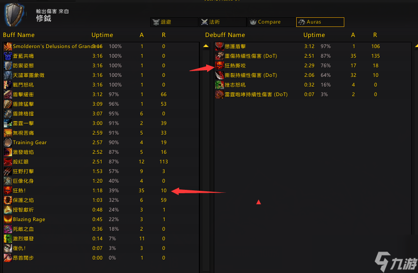Sort buff list by R column header
418x273 pixels.
coord(164,35)
